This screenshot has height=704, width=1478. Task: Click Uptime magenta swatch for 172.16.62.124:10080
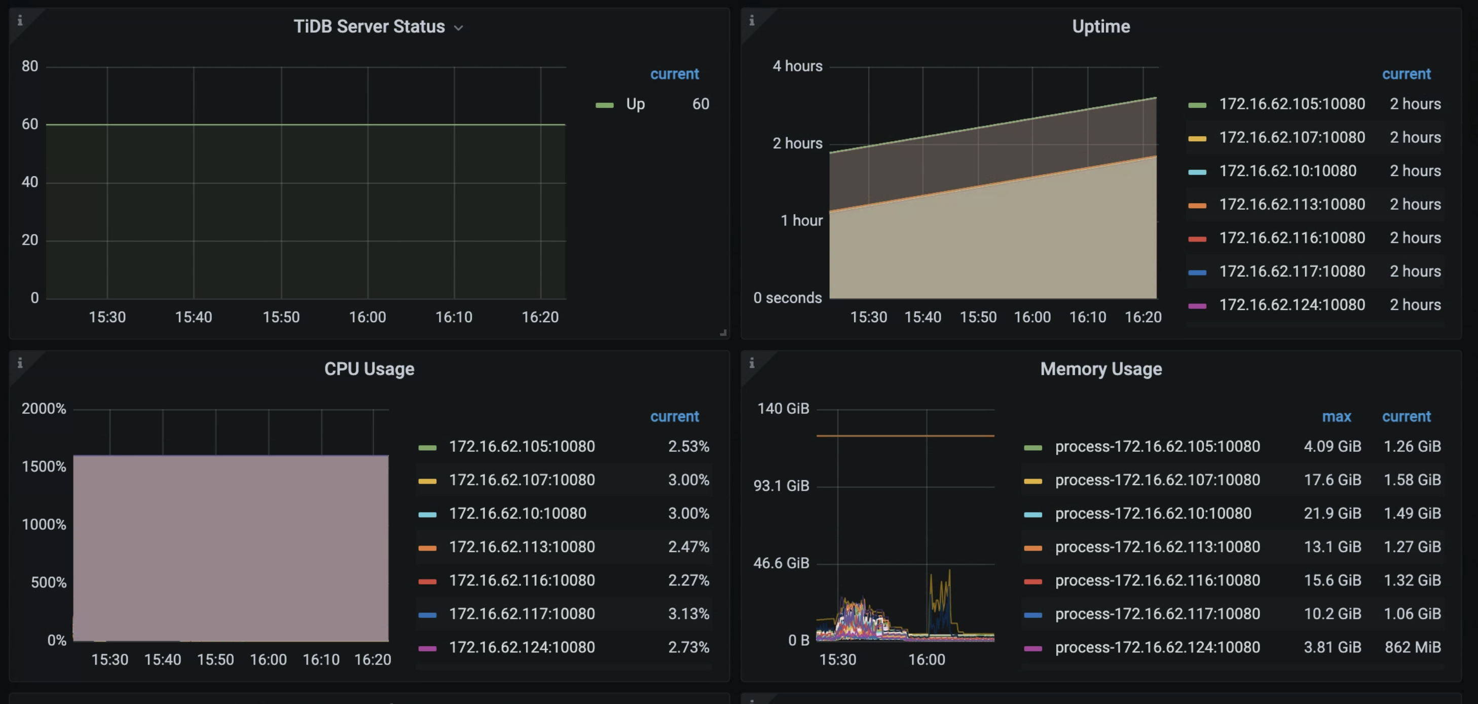point(1197,305)
